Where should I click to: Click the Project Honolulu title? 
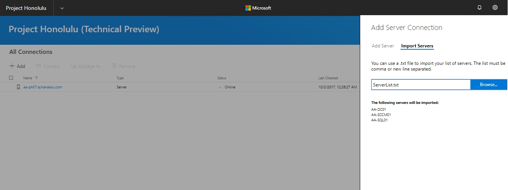(26, 8)
